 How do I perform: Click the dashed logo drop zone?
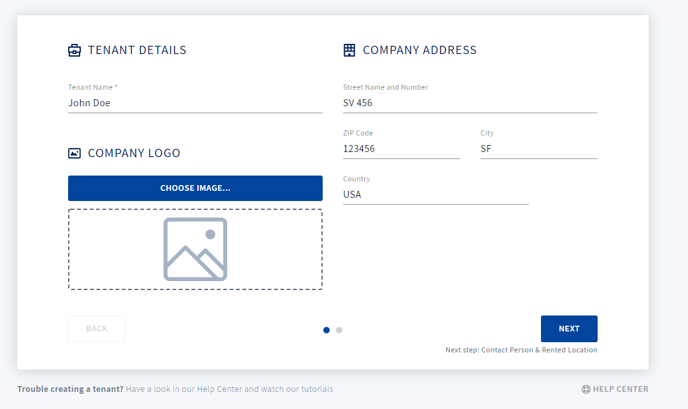(x=195, y=249)
